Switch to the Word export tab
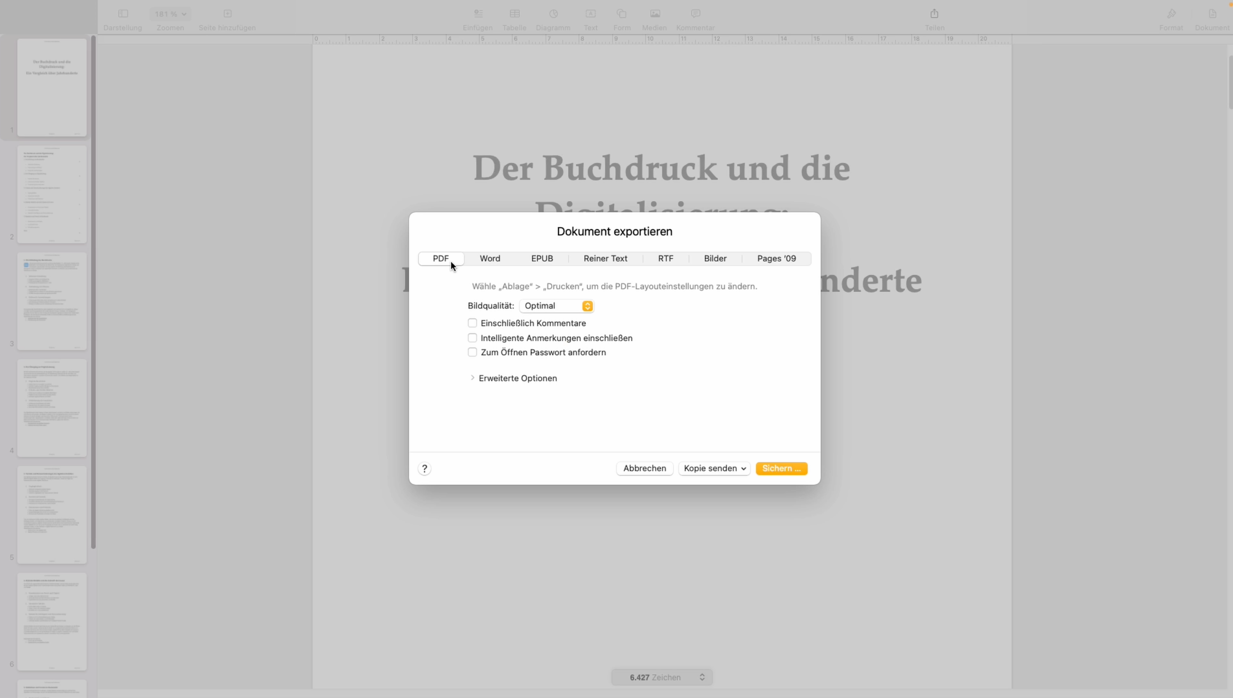This screenshot has width=1233, height=698. (x=490, y=258)
